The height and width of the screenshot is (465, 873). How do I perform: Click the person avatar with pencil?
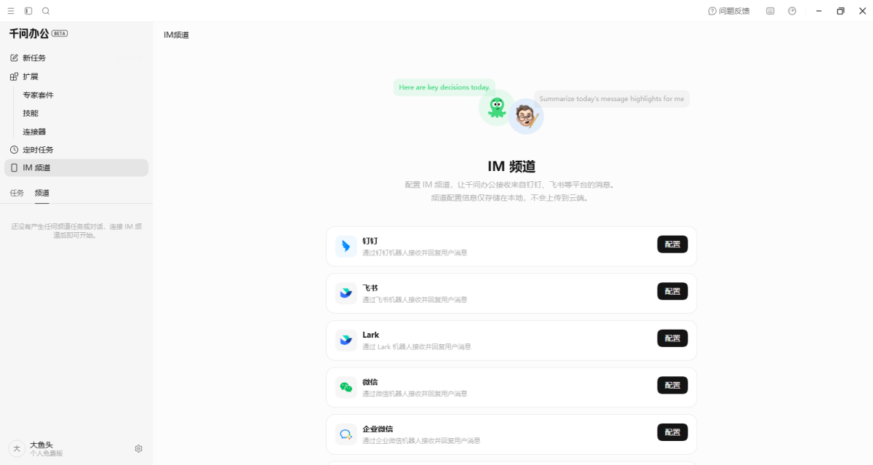click(526, 116)
